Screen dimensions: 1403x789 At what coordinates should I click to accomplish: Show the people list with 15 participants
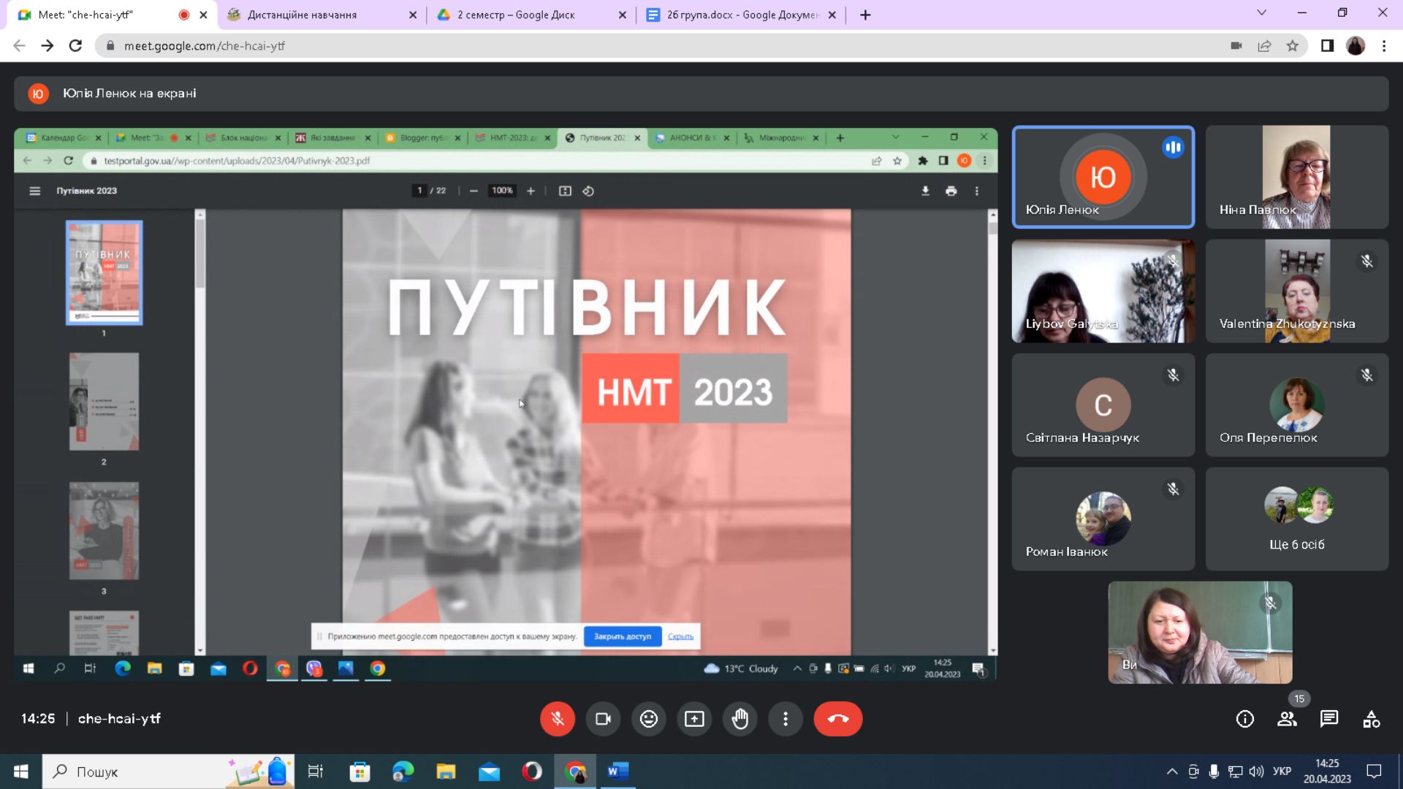(1288, 719)
